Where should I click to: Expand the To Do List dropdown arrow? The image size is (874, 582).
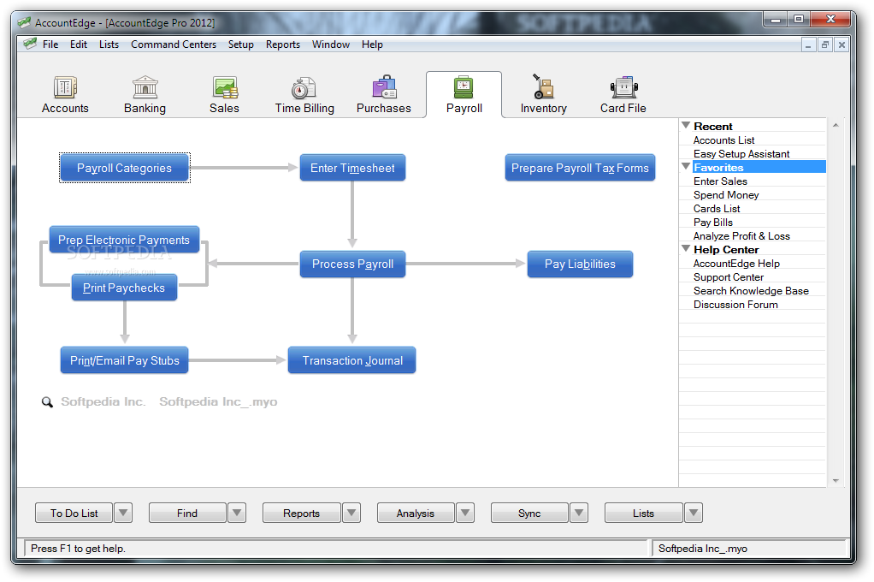[x=123, y=513]
